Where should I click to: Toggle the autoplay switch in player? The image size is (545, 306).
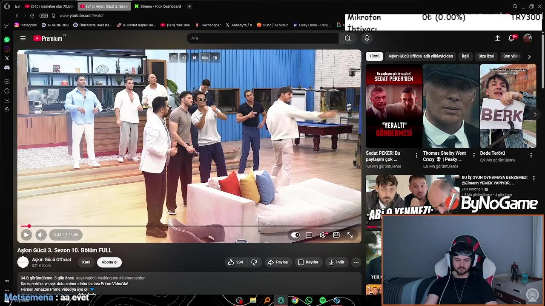point(295,235)
